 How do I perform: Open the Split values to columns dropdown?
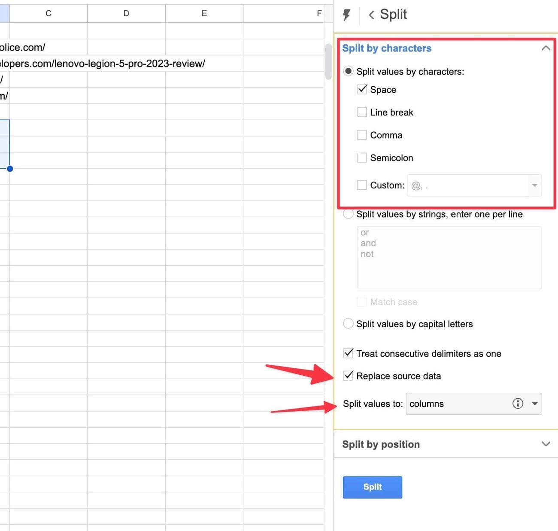[535, 404]
